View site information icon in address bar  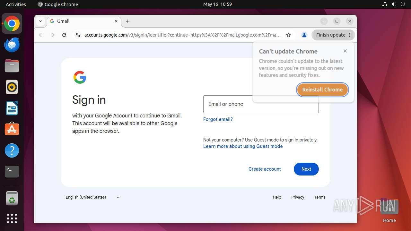(78, 35)
